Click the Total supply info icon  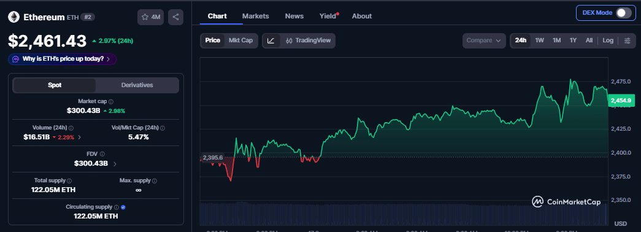pyautogui.click(x=69, y=180)
